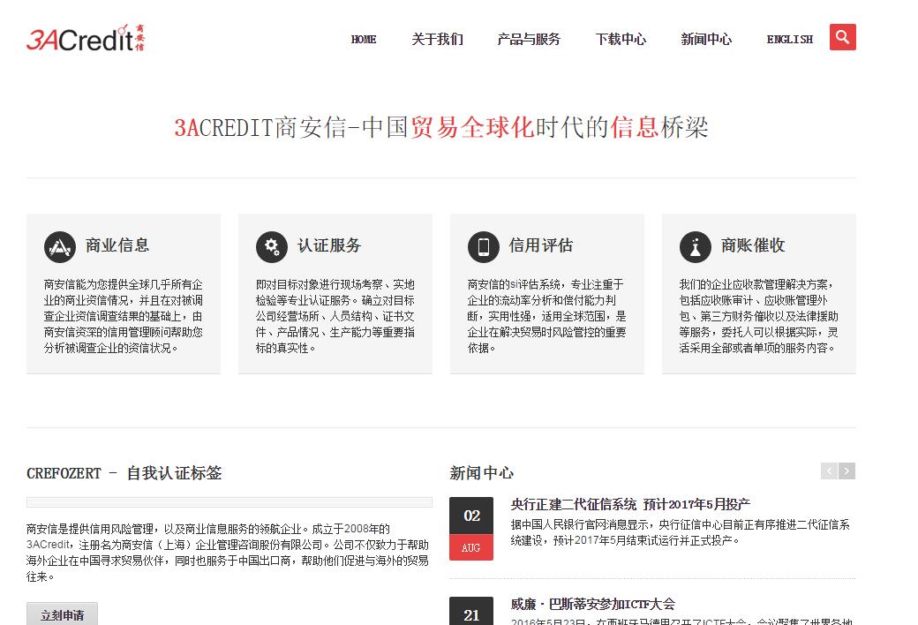Click the 认证服务 gears icon
Image resolution: width=918 pixels, height=625 pixels.
click(272, 247)
